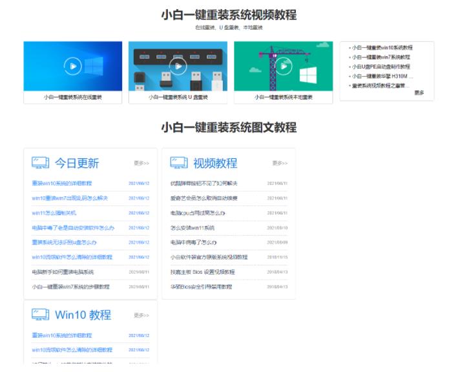Click the monitor icon beside Win10 教程
Image resolution: width=462 pixels, height=372 pixels.
(x=40, y=315)
